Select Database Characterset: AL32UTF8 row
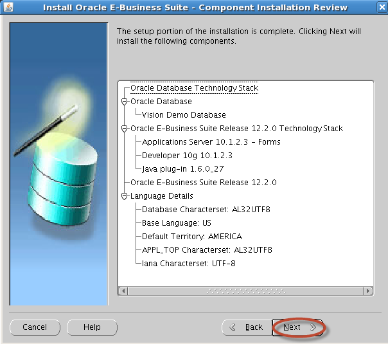The image size is (388, 344). [x=207, y=210]
